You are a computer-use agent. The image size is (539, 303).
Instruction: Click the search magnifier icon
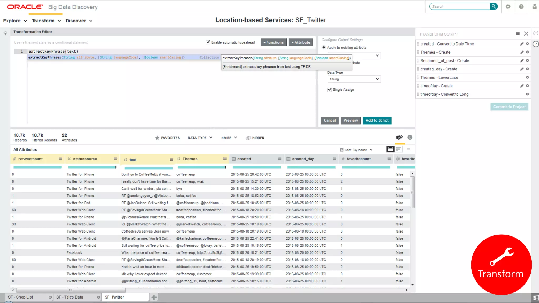pos(494,6)
